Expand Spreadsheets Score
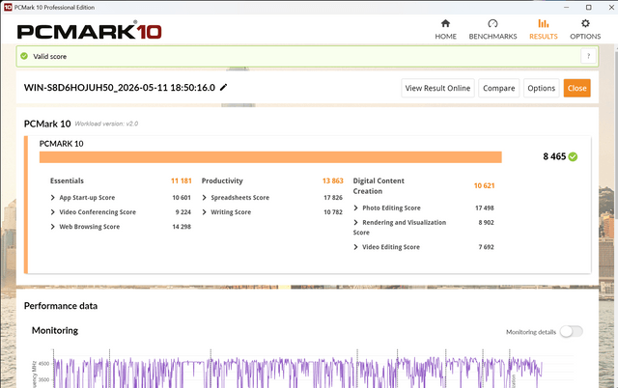This screenshot has width=618, height=388. click(x=204, y=197)
